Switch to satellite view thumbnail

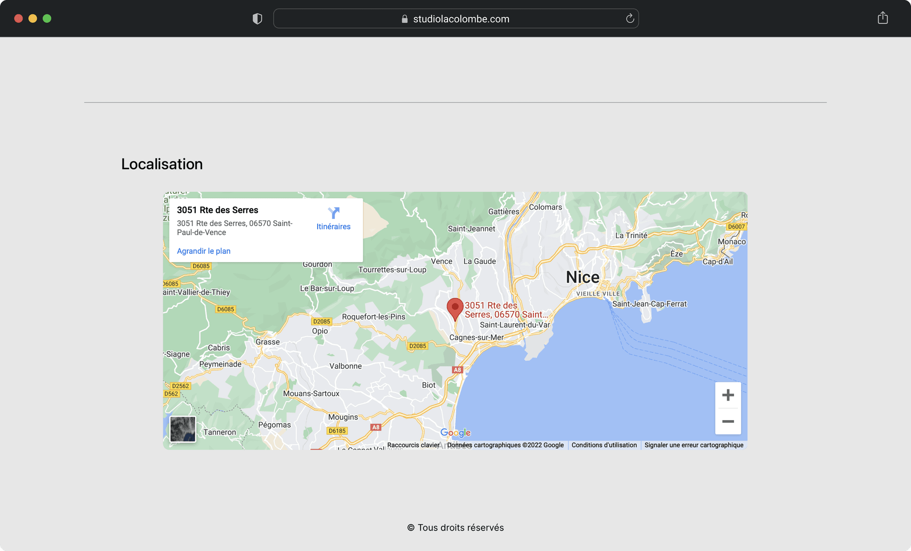click(x=183, y=429)
